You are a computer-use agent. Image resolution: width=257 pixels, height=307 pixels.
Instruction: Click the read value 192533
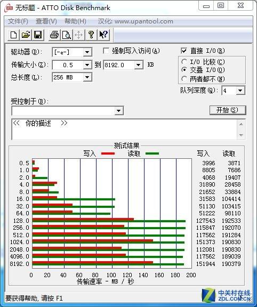[x=231, y=221]
